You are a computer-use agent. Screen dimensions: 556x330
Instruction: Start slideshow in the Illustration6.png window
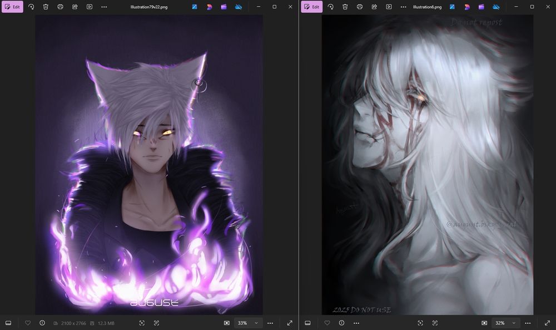pos(389,7)
